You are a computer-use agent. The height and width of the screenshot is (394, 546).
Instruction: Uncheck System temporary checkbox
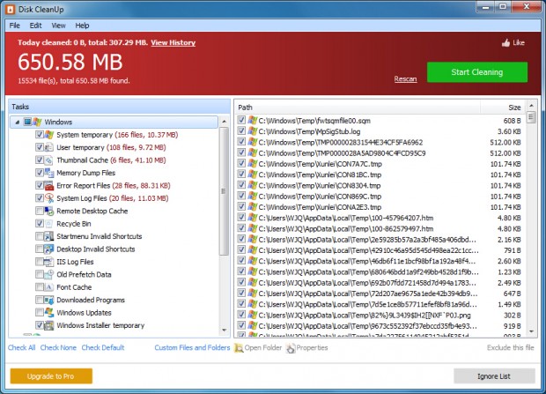click(x=40, y=135)
